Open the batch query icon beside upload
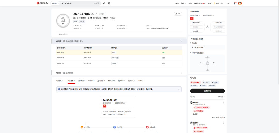The width and height of the screenshot is (279, 133). 109,3
